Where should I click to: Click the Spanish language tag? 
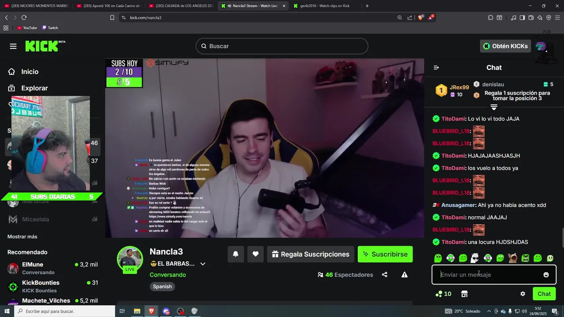162,286
